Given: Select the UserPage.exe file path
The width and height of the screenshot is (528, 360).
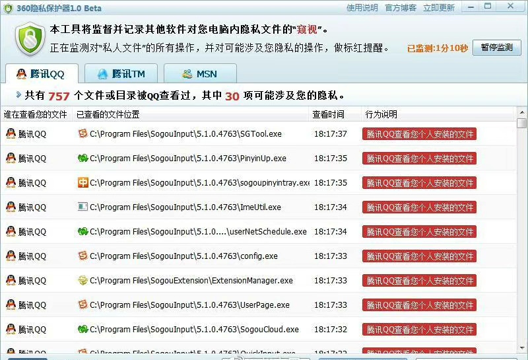Looking at the screenshot, I should pos(189,305).
